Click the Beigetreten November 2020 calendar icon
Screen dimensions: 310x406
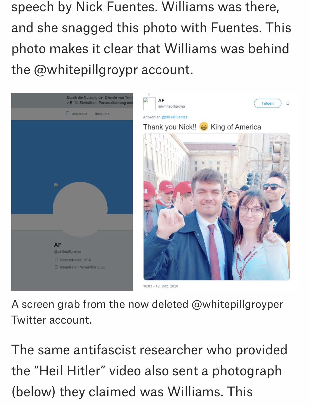(x=56, y=267)
